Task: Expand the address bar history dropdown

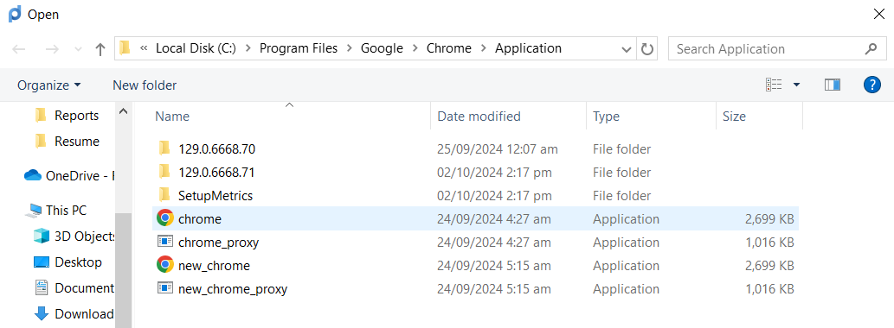Action: [626, 49]
